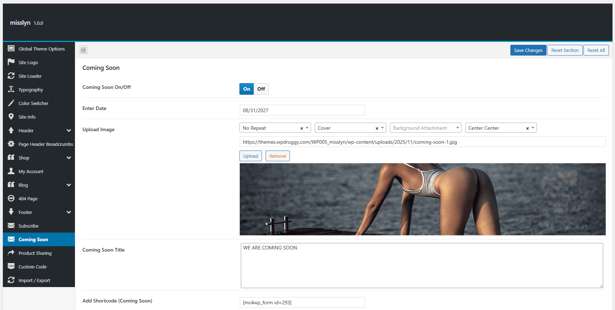Image resolution: width=615 pixels, height=310 pixels.
Task: Go to Site Logo section
Action: pyautogui.click(x=39, y=62)
